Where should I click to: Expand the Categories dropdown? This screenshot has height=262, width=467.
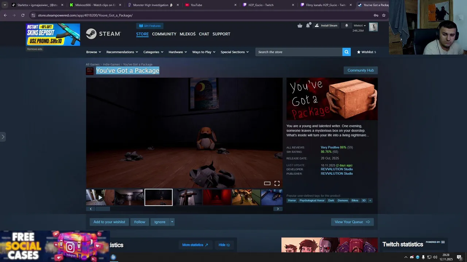click(153, 52)
